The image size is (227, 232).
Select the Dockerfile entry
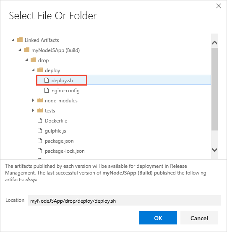(56, 121)
